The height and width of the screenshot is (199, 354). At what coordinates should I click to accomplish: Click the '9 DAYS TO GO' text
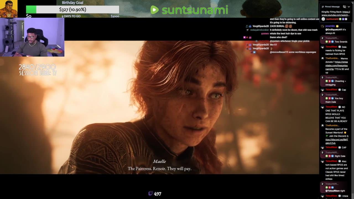point(71,16)
